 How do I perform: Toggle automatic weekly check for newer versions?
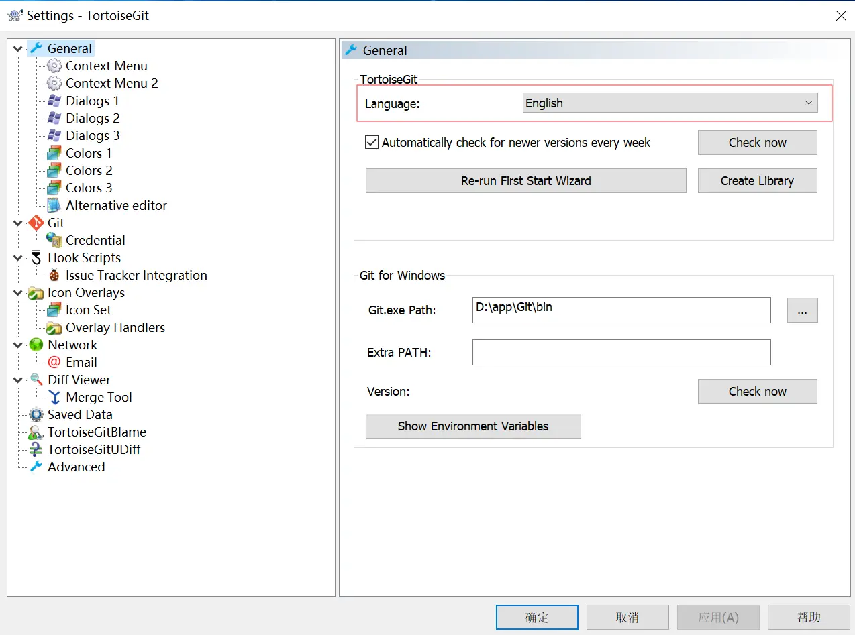click(x=372, y=142)
